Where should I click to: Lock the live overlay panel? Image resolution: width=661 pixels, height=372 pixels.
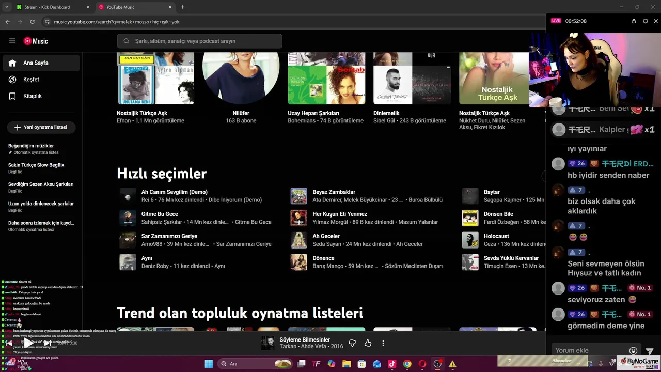(x=634, y=21)
